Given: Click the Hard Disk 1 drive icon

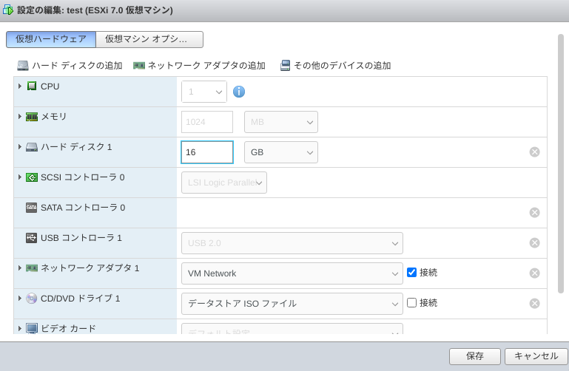Looking at the screenshot, I should click(x=32, y=147).
